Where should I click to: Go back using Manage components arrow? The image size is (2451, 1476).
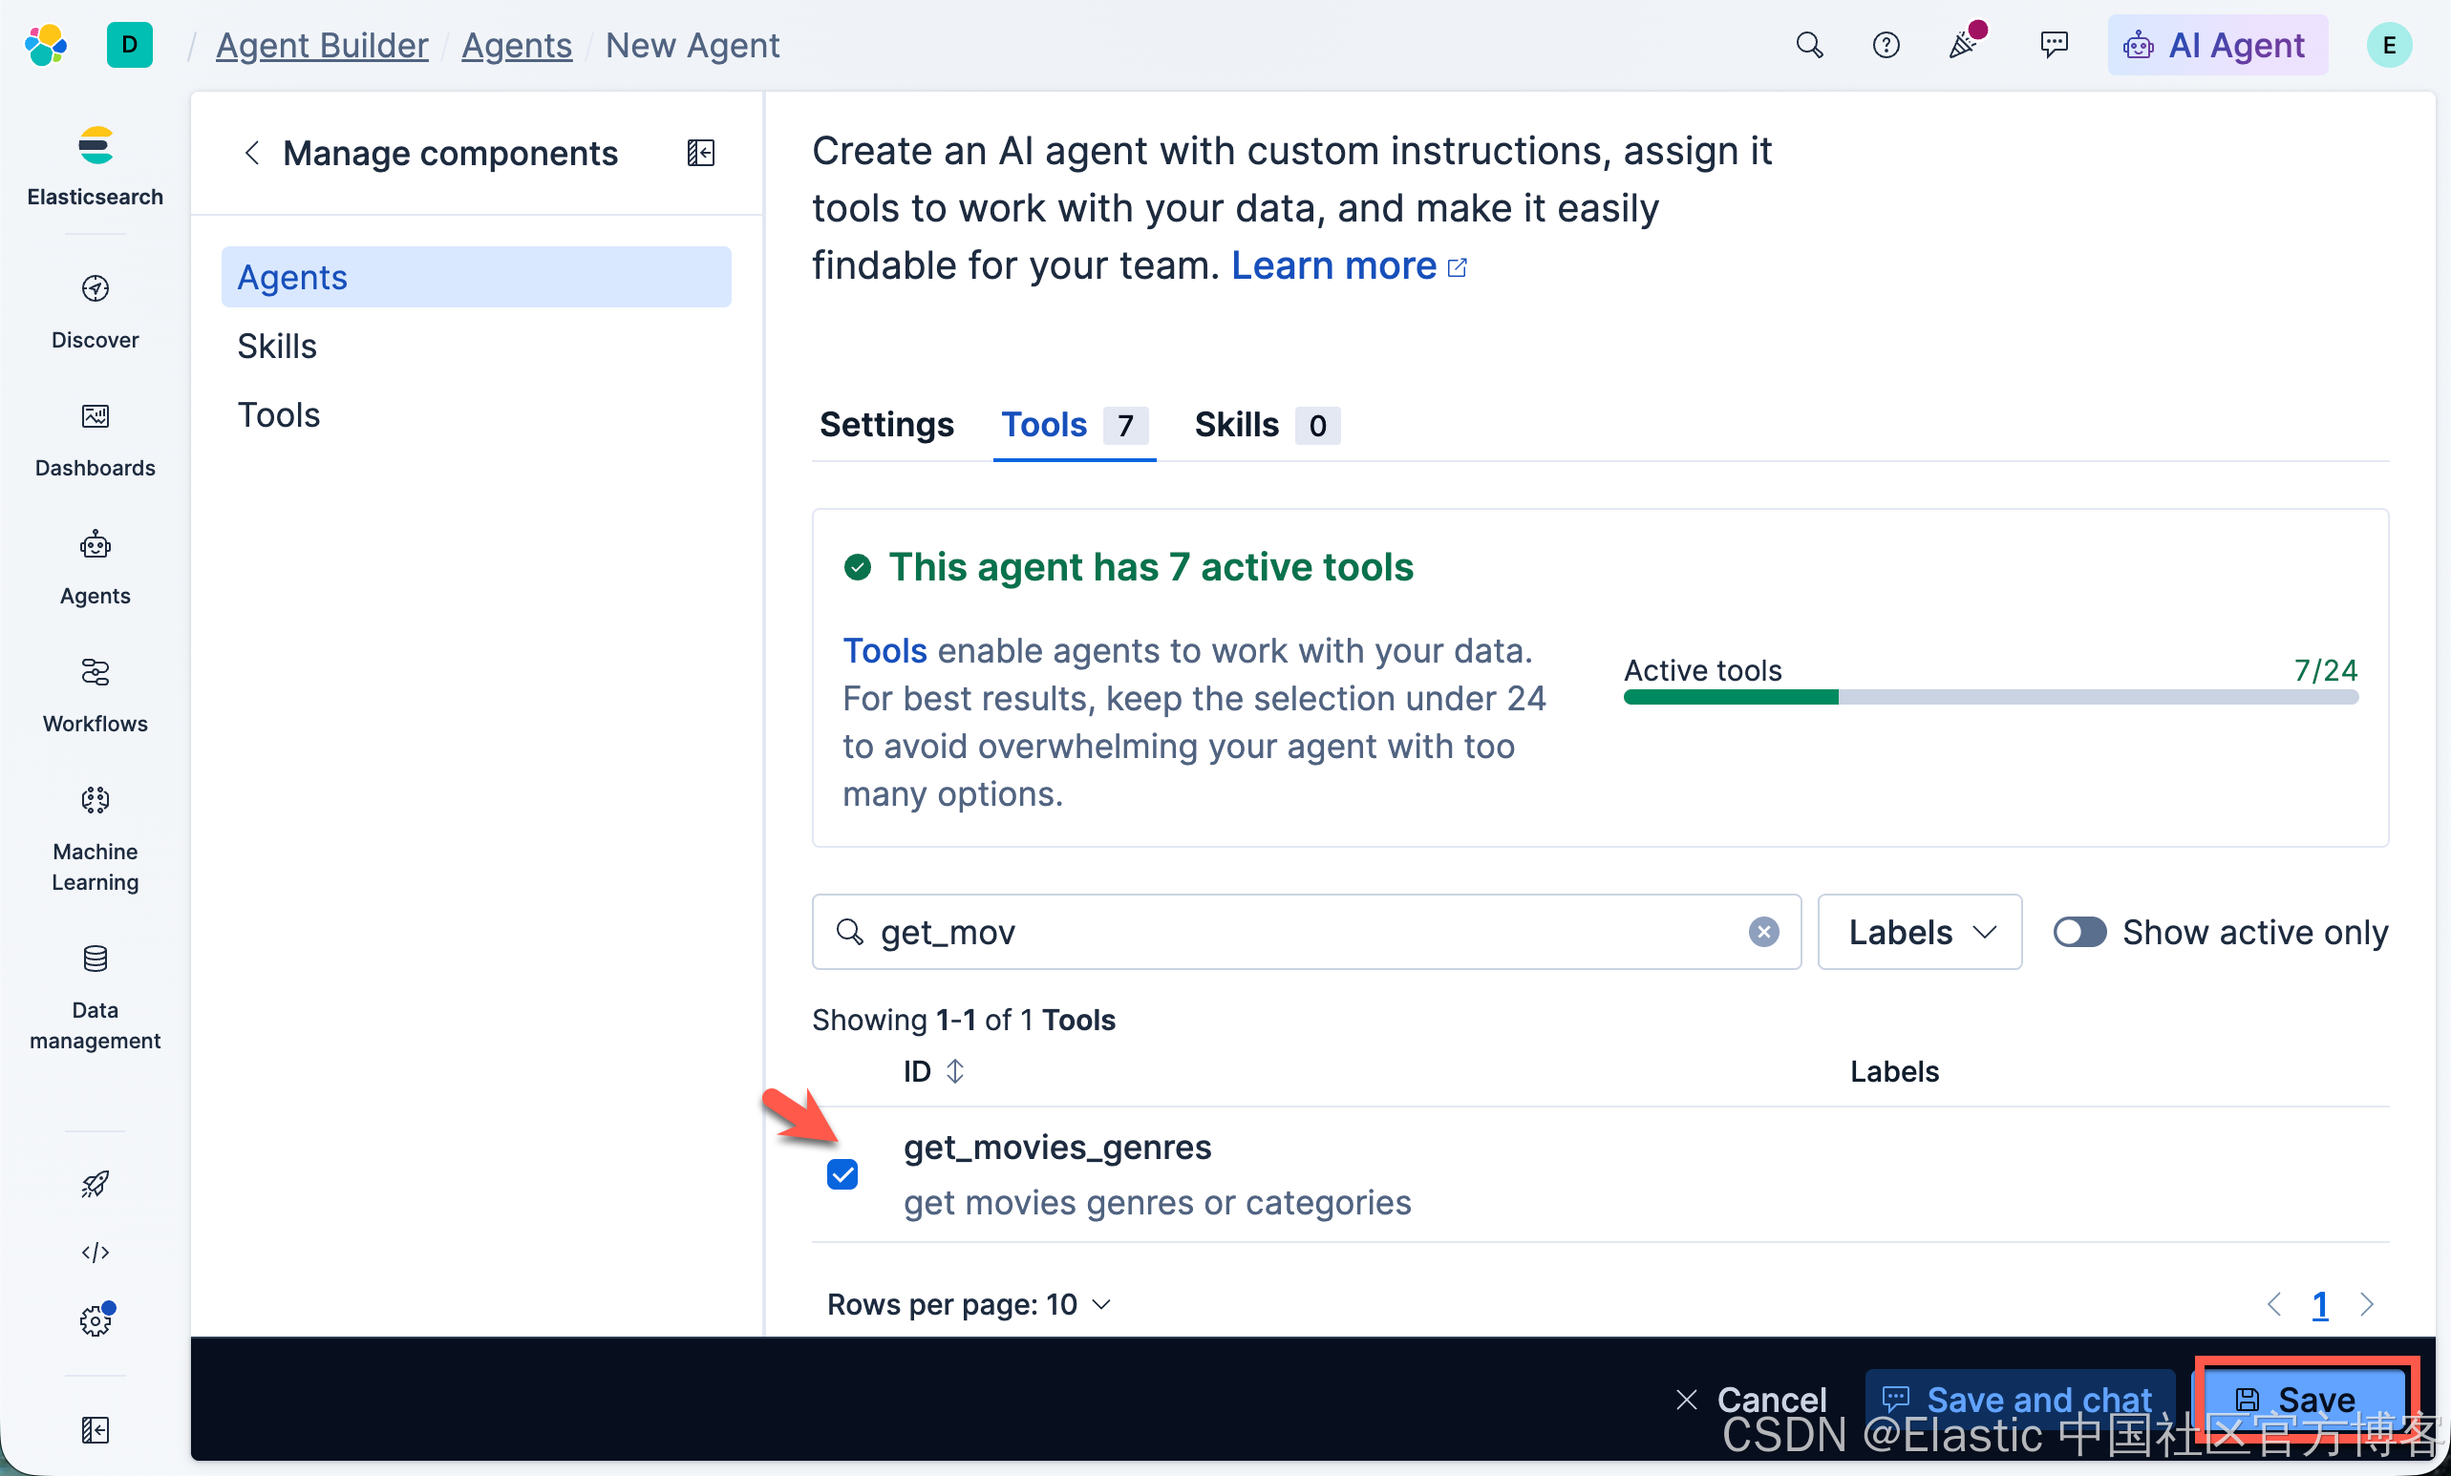click(251, 153)
